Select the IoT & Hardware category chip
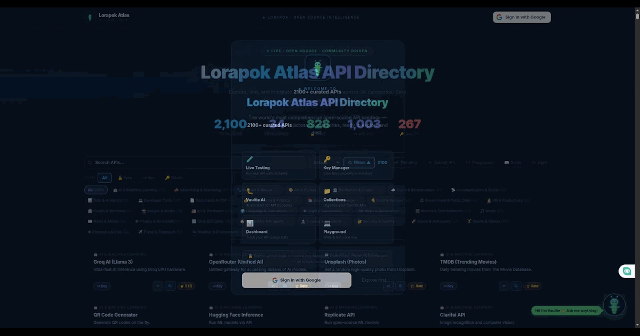Image resolution: width=640 pixels, height=336 pixels. pos(211,211)
